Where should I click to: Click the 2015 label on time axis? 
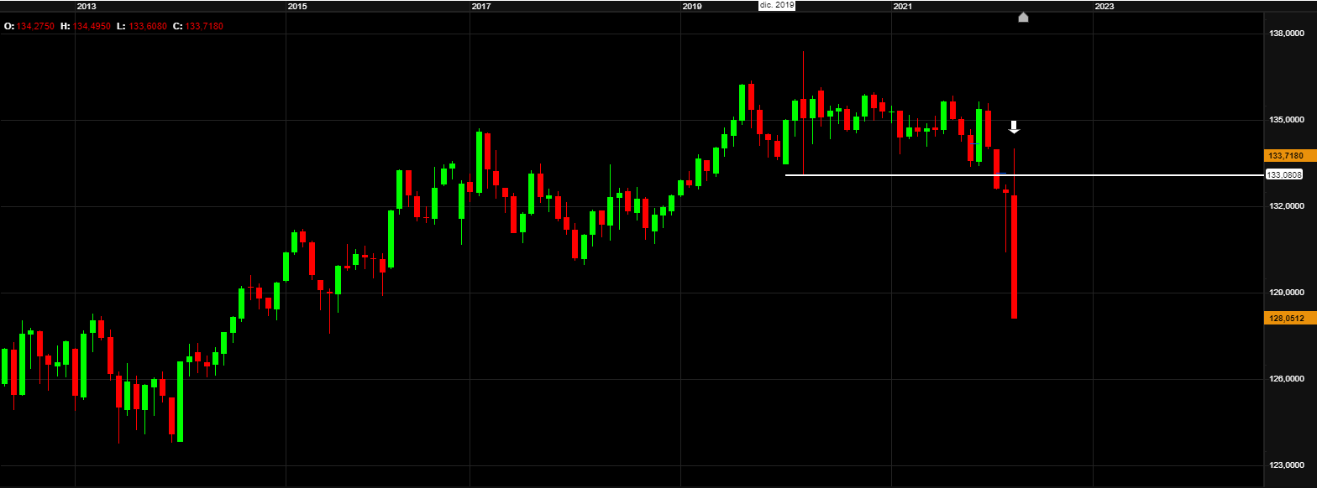[x=297, y=6]
